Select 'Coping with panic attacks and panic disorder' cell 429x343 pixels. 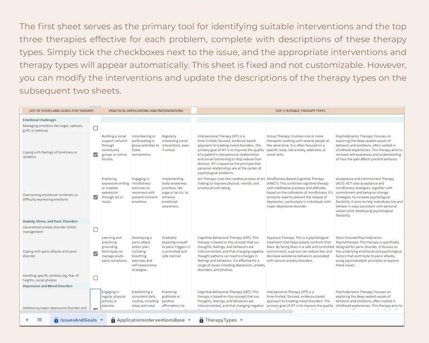(56, 253)
